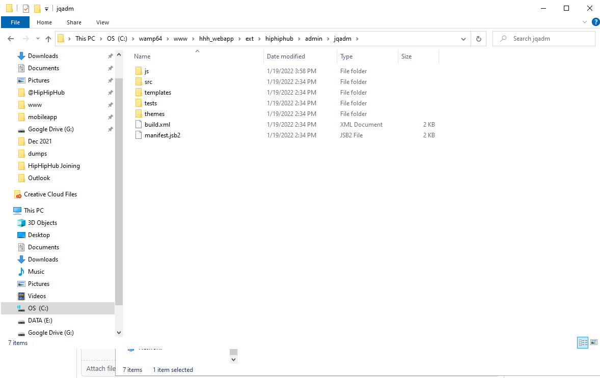
Task: Open the @HipHipHub pinned folder
Action: (48, 92)
